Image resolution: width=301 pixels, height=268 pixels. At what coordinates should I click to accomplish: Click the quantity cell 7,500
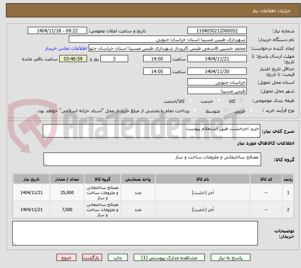[67, 209]
